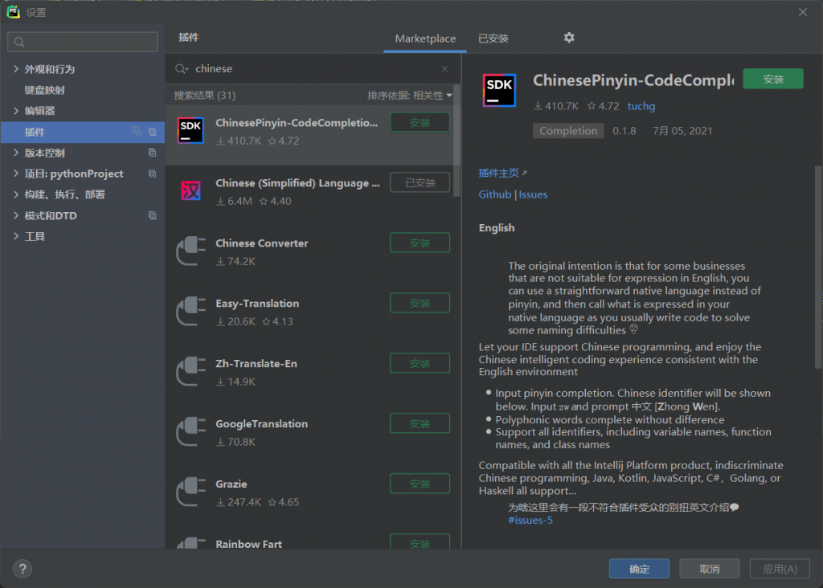Click the Easy-Translation plug icon
Viewport: 823px width, 588px height.
tap(190, 311)
